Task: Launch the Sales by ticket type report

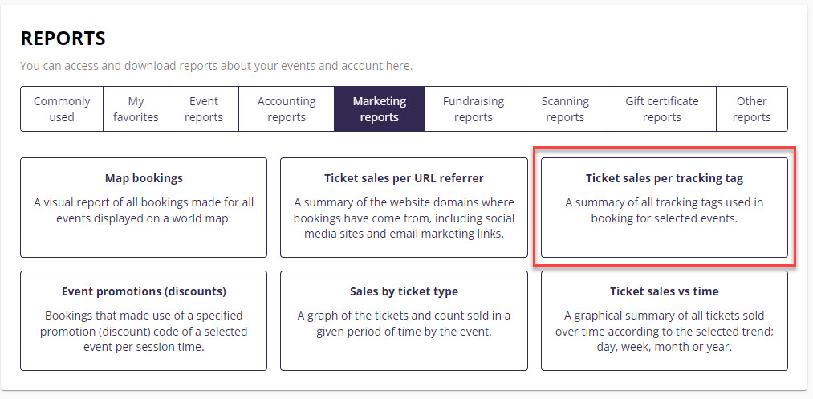Action: click(404, 291)
